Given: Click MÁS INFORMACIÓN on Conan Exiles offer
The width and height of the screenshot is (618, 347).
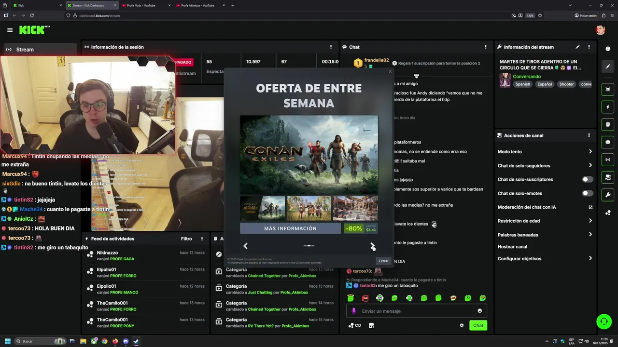Looking at the screenshot, I should coord(290,228).
